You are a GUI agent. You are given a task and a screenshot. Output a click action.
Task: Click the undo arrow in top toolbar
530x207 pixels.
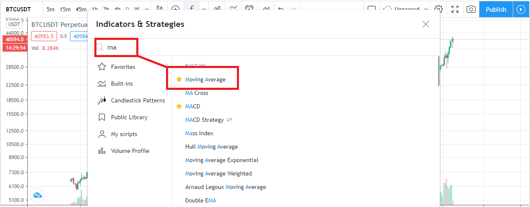(281, 9)
